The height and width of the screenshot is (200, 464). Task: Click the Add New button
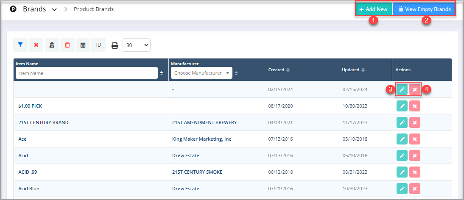pyautogui.click(x=374, y=9)
